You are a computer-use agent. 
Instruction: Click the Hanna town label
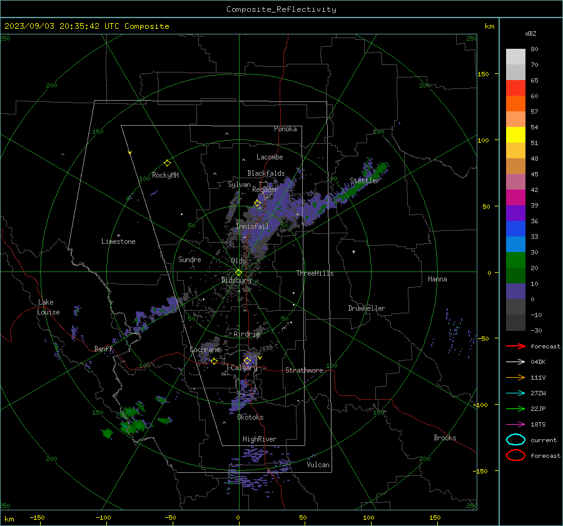pyautogui.click(x=437, y=279)
